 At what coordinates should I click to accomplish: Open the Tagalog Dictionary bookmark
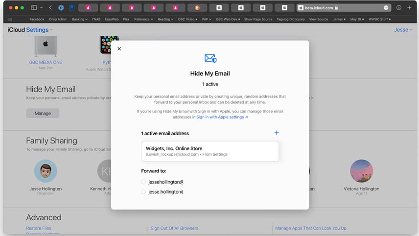coord(291,19)
